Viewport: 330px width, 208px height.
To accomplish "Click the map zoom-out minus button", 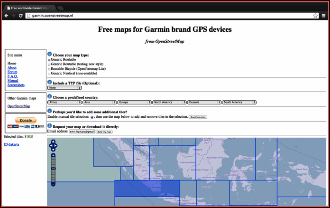I will (x=53, y=184).
